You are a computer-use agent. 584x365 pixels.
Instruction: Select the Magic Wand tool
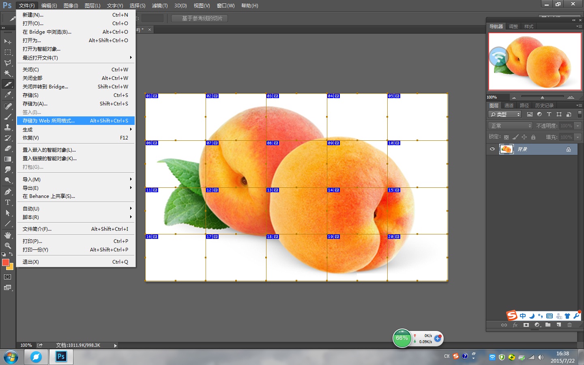coord(7,73)
